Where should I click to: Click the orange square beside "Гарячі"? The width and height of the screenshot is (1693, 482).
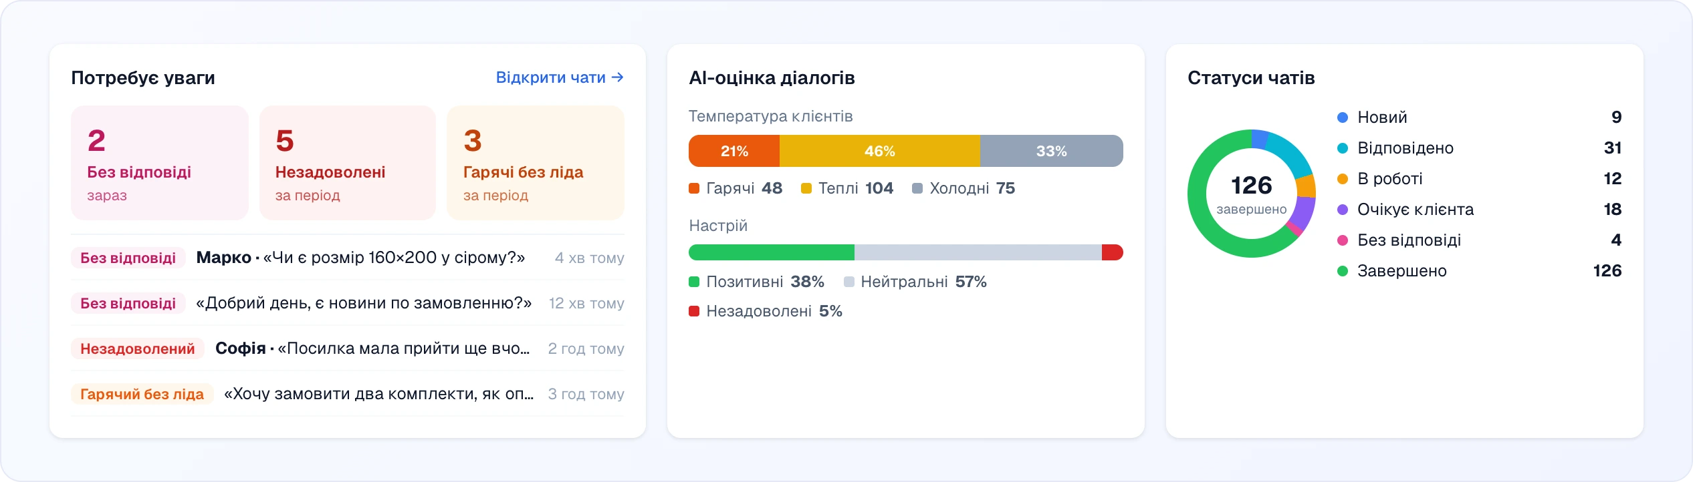coord(694,188)
